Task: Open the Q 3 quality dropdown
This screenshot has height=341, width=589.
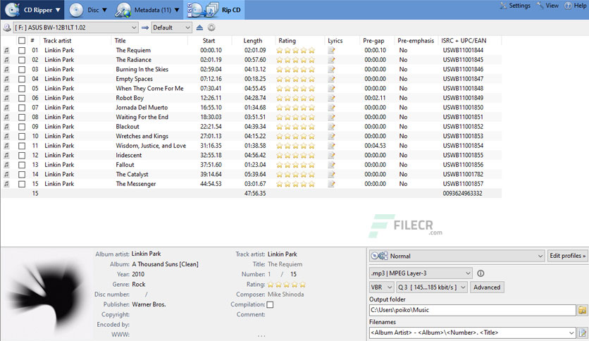Action: coord(432,287)
